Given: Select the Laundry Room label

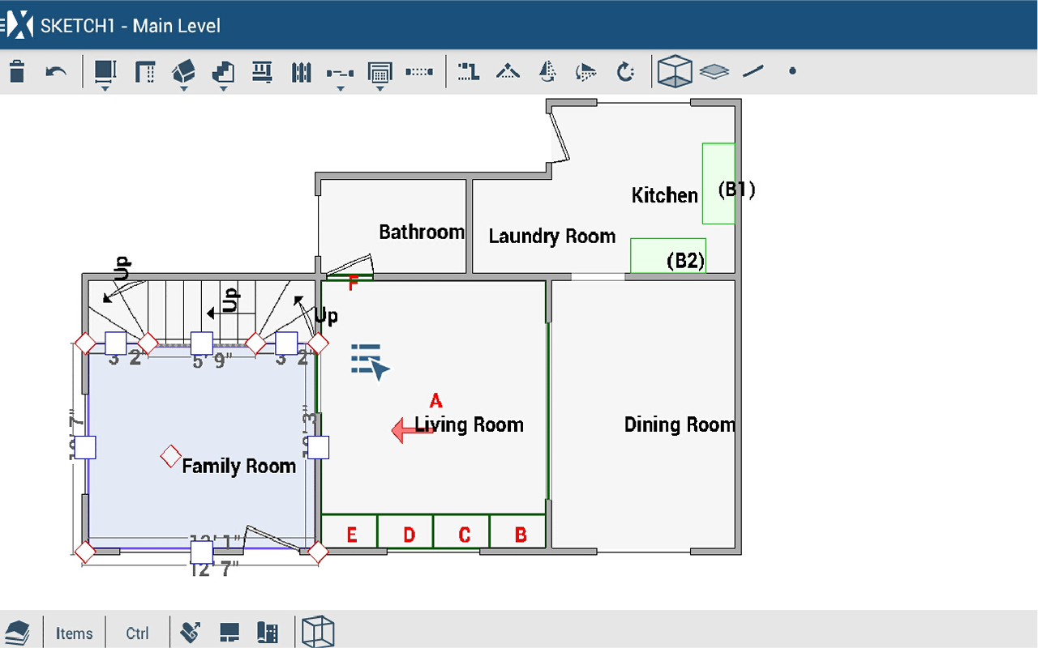Looking at the screenshot, I should pos(552,237).
